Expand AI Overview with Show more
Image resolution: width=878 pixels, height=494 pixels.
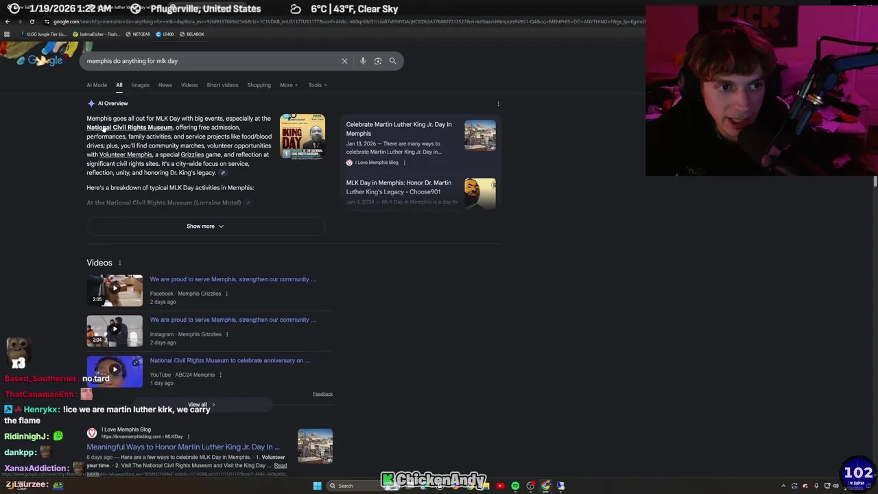[205, 226]
